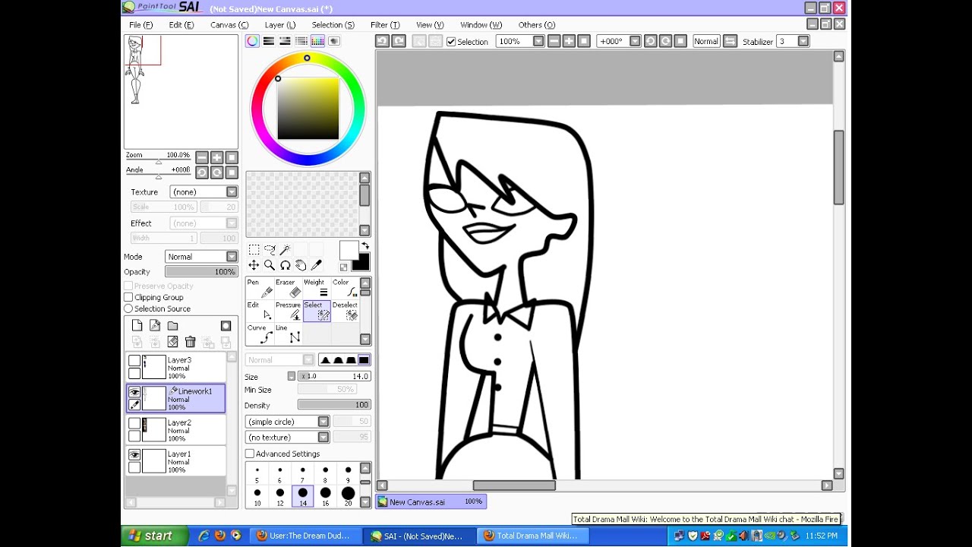
Task: Enable the Advanced Settings checkbox
Action: [250, 454]
